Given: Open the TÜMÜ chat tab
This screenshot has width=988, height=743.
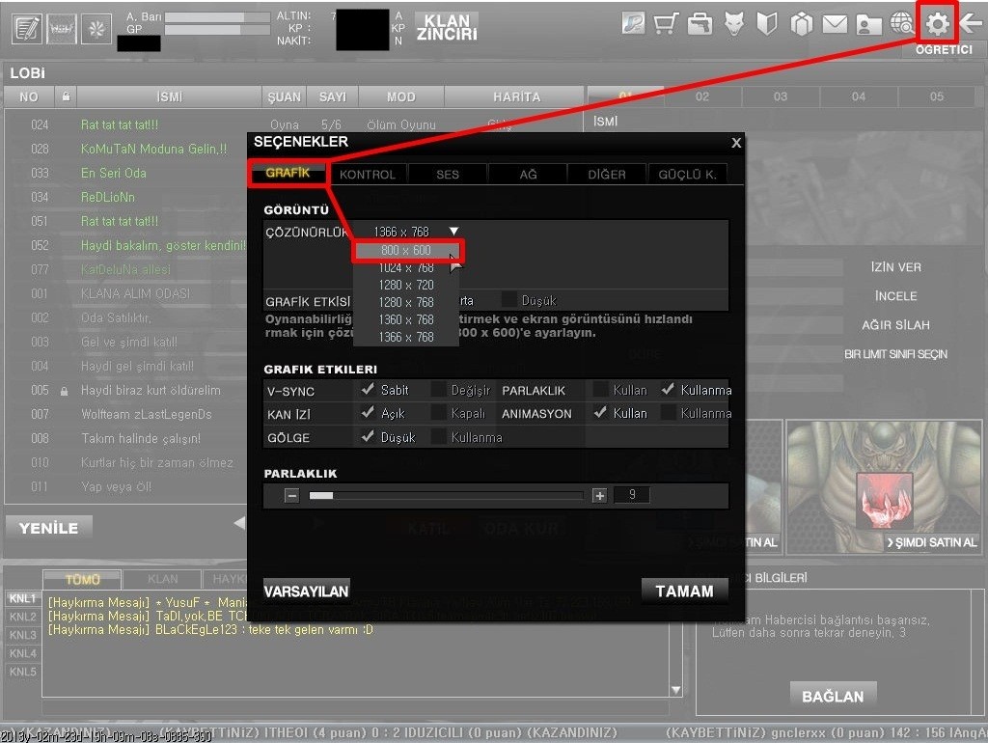Looking at the screenshot, I should point(83,579).
